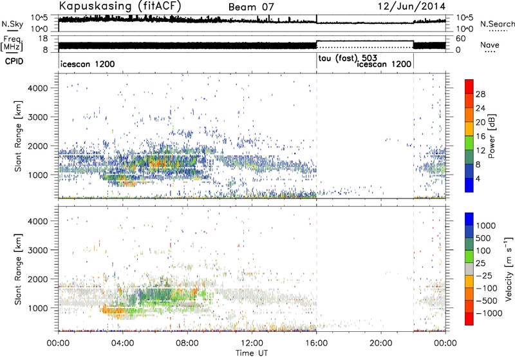Click the dashed 16:00 marker line in power panel
The image size is (515, 357).
tap(317, 136)
